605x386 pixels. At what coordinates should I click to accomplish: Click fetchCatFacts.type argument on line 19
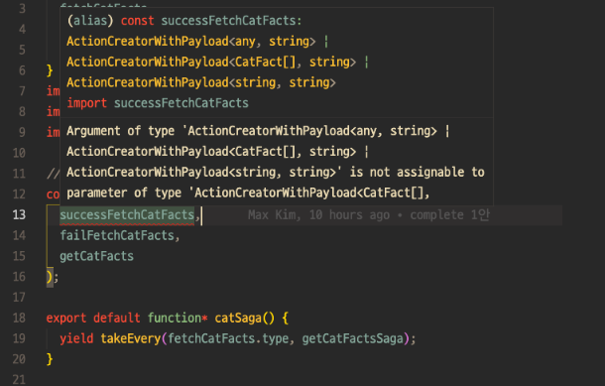coord(228,338)
